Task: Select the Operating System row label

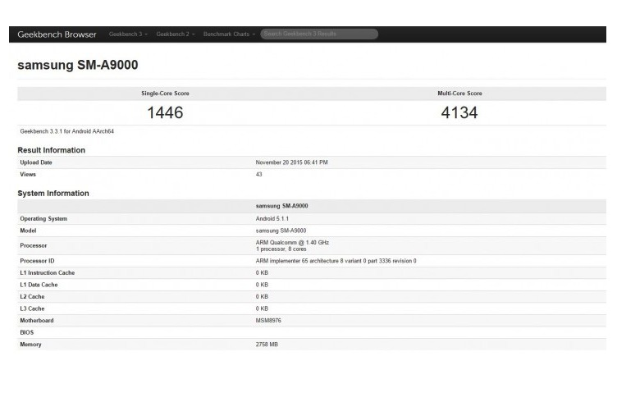Action: click(x=43, y=218)
